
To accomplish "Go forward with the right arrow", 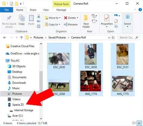I will click(11, 37).
